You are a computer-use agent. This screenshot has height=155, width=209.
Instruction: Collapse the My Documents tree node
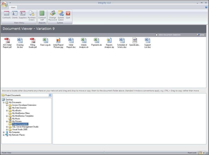[x=4, y=102]
